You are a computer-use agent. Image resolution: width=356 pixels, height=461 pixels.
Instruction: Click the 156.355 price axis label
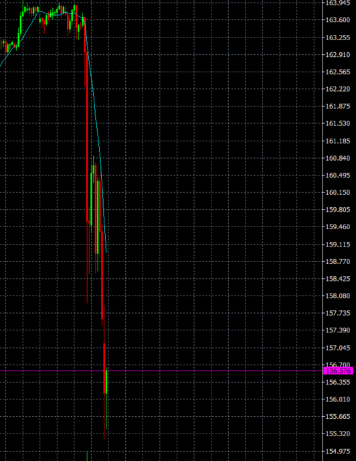tap(338, 382)
